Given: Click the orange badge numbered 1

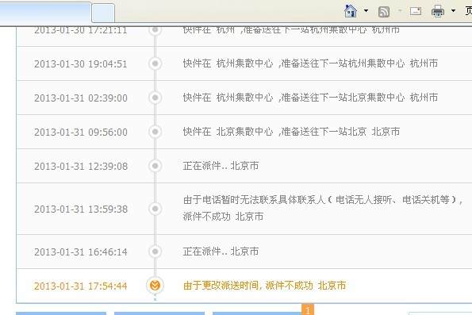Looking at the screenshot, I should (308, 309).
